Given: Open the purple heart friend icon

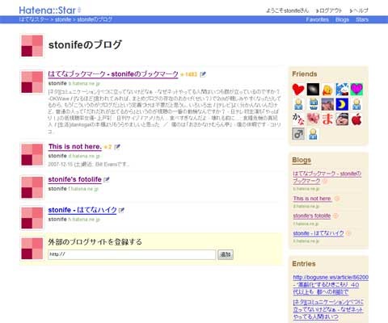Looking at the screenshot, I should [x=356, y=90].
